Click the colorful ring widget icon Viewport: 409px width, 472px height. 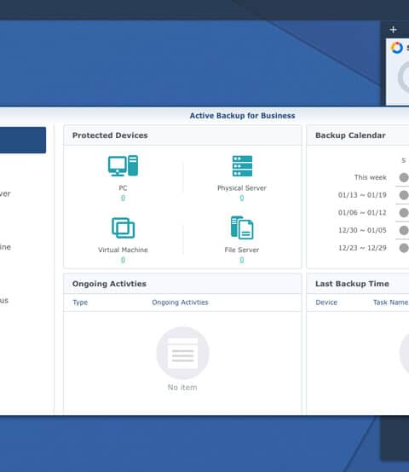[397, 48]
